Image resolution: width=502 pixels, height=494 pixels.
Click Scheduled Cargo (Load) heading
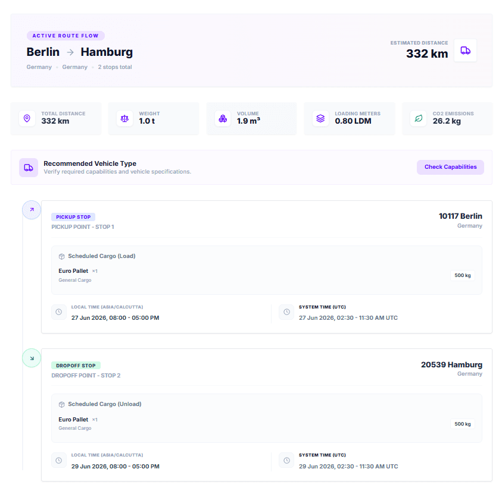(x=102, y=256)
